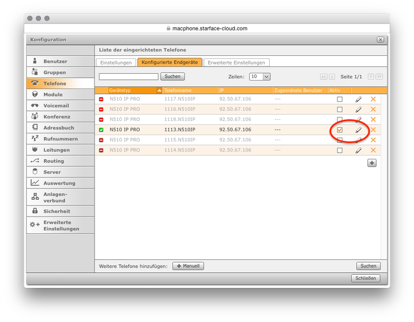
Task: Sort by Gerätetyp column header
Action: click(135, 91)
